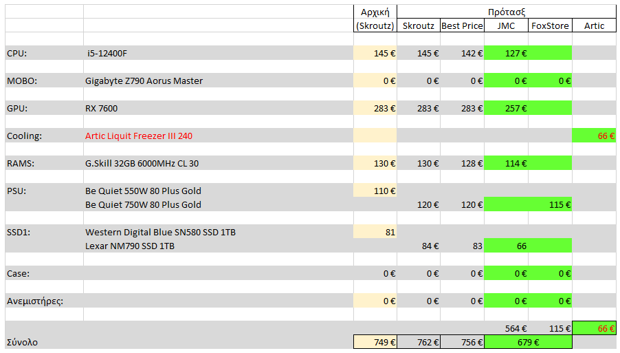Select the 'Cooling:' row label
Screen dimensions: 620x353
click(x=24, y=136)
